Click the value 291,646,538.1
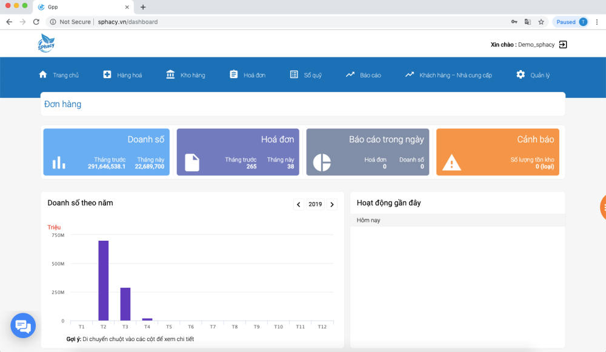 [107, 166]
